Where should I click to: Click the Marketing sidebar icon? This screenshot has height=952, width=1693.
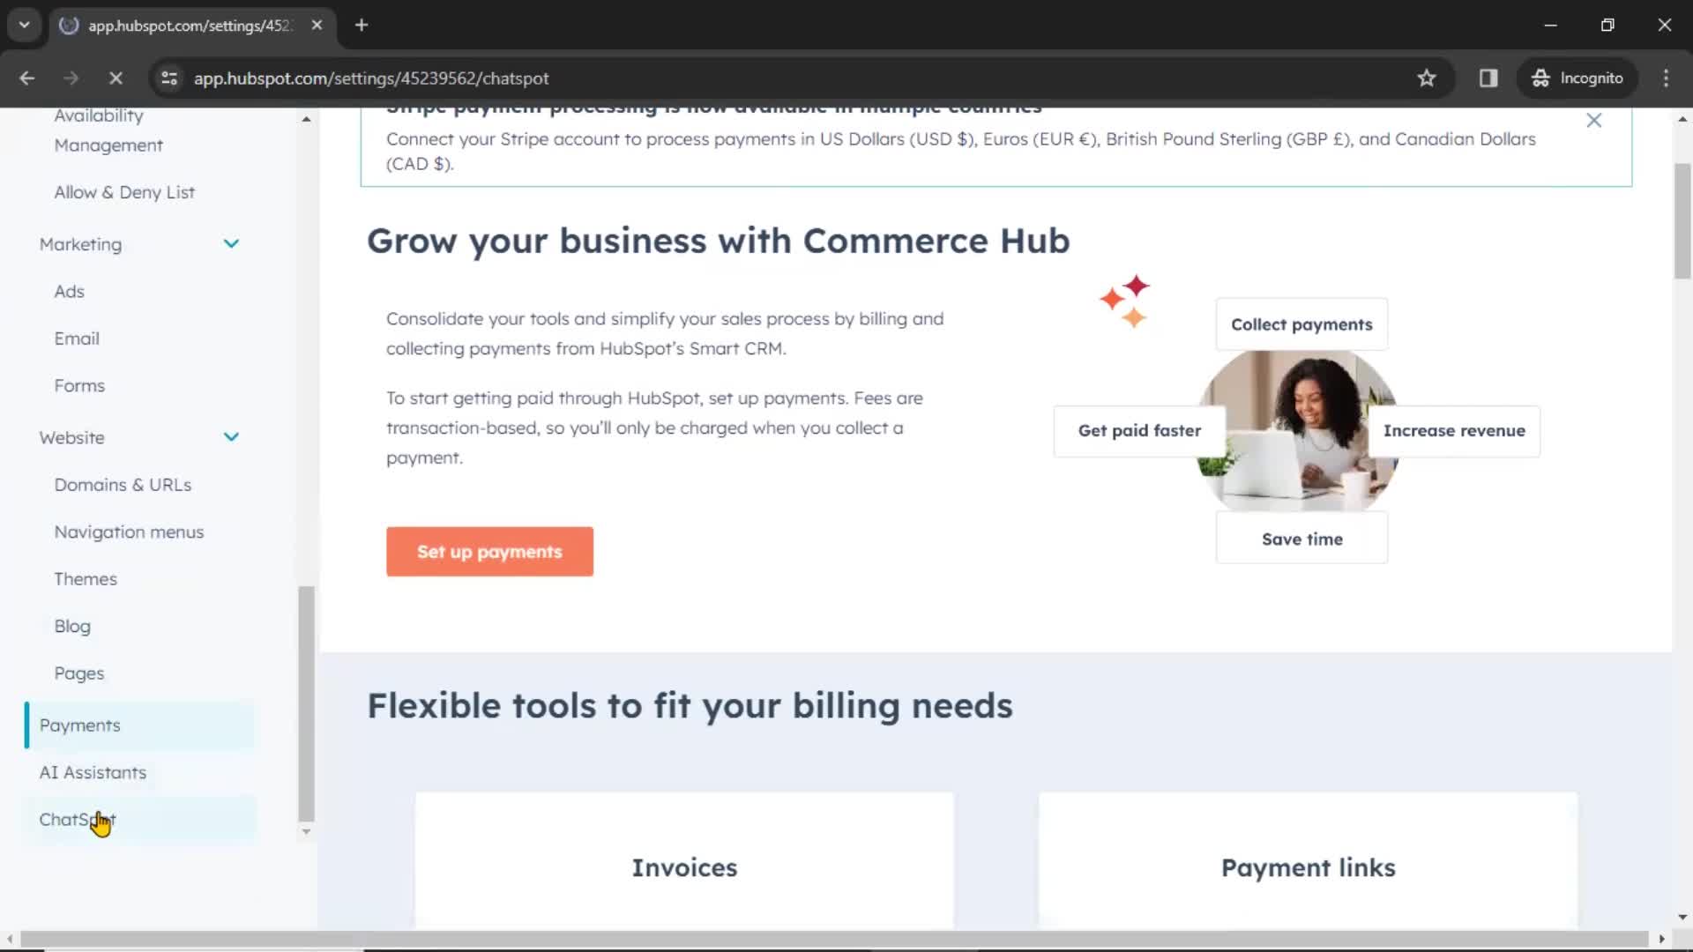click(x=78, y=243)
